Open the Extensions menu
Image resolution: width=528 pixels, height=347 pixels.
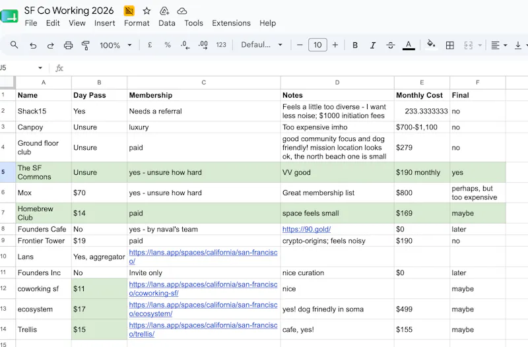point(231,23)
